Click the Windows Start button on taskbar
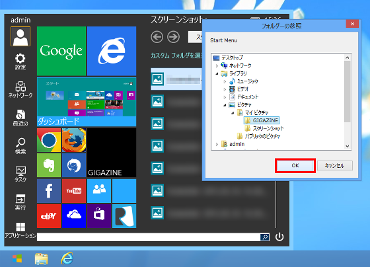 tap(17, 258)
